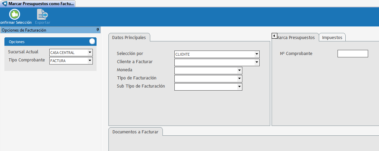Pin the Opciones de Facturación panel
The height and width of the screenshot is (151, 379).
tap(98, 30)
